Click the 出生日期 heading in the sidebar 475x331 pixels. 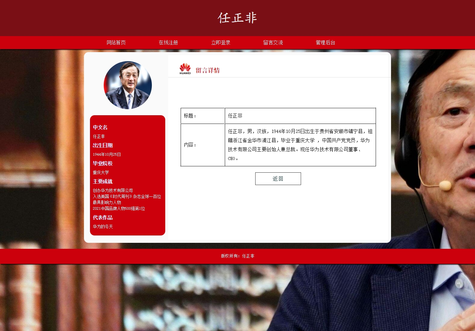click(103, 145)
